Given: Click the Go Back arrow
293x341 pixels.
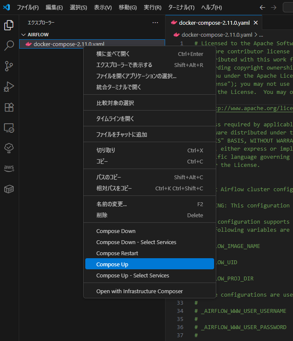Looking at the screenshot, I should click(x=262, y=8).
